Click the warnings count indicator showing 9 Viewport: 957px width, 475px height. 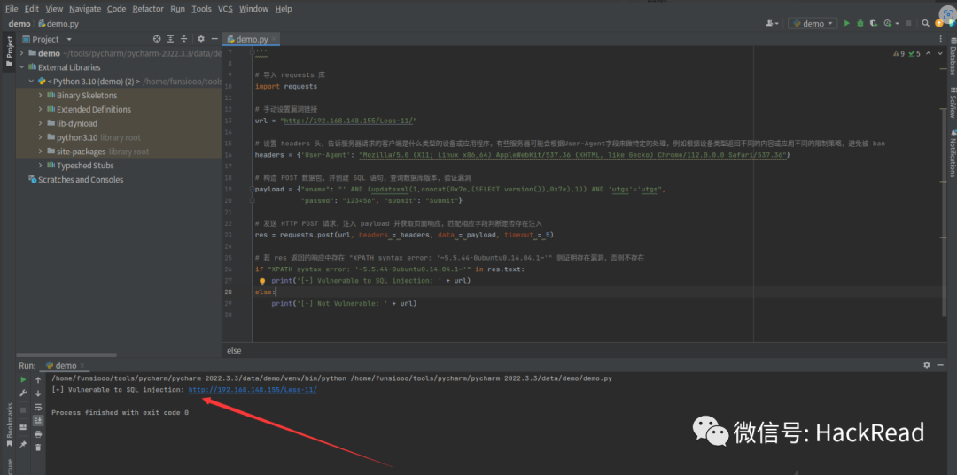(899, 54)
